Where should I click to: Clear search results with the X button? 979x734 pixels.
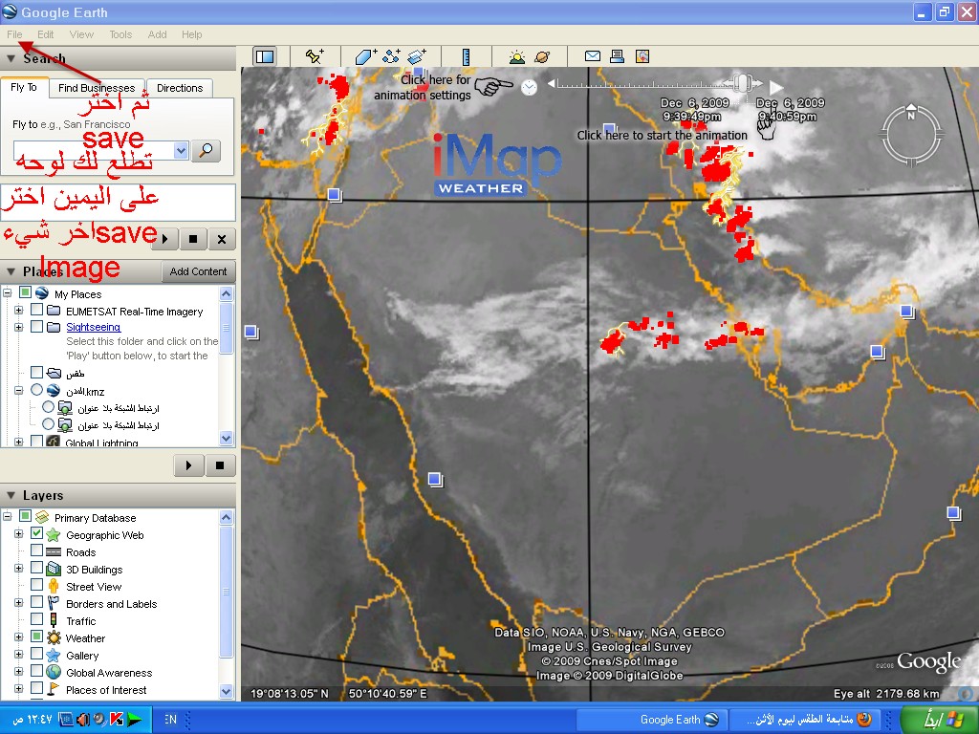pos(222,239)
